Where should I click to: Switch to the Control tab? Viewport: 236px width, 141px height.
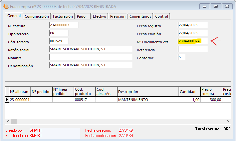click(162, 16)
